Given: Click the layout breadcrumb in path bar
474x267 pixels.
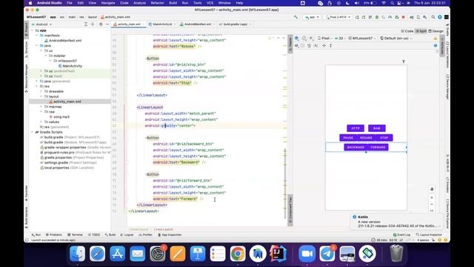Looking at the screenshot, I should point(92,17).
